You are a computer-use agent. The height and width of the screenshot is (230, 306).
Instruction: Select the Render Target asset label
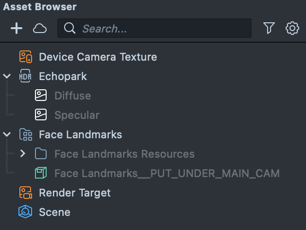pyautogui.click(x=75, y=193)
